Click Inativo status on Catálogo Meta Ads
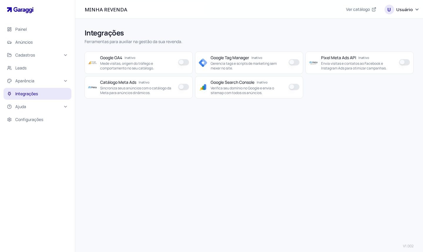 pos(144,82)
